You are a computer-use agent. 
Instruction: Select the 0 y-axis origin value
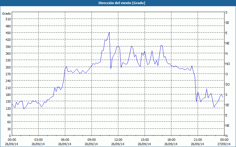point(10,136)
